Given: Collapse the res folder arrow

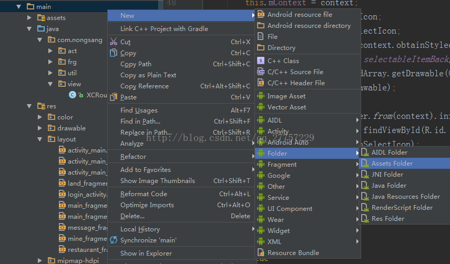Looking at the screenshot, I should (x=29, y=106).
